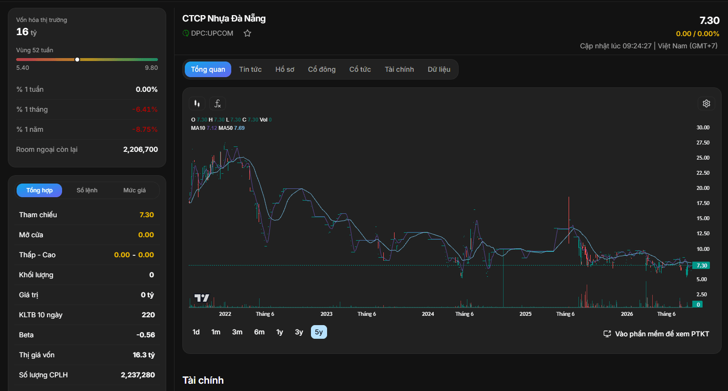Click the 52-week high value 9.80
Image resolution: width=728 pixels, height=391 pixels.
[x=152, y=68]
